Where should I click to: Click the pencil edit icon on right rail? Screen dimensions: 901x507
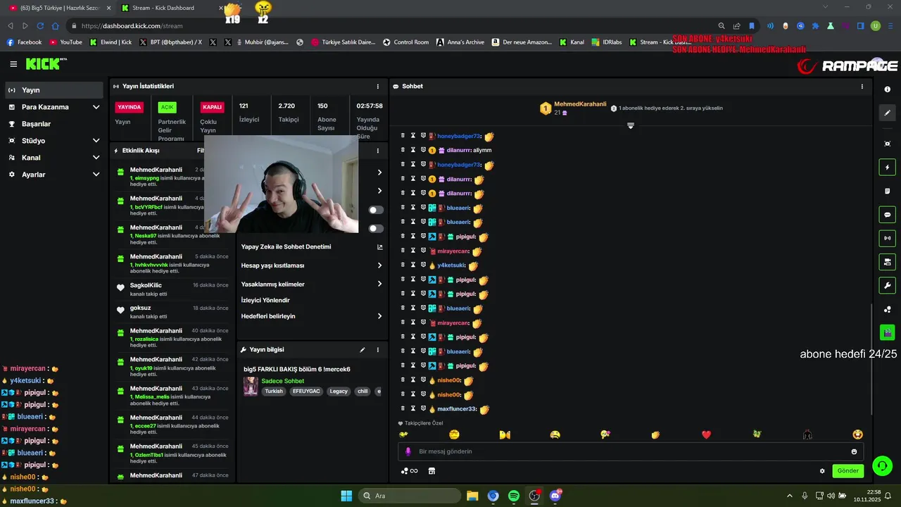point(887,113)
